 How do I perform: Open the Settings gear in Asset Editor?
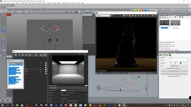point(36,55)
